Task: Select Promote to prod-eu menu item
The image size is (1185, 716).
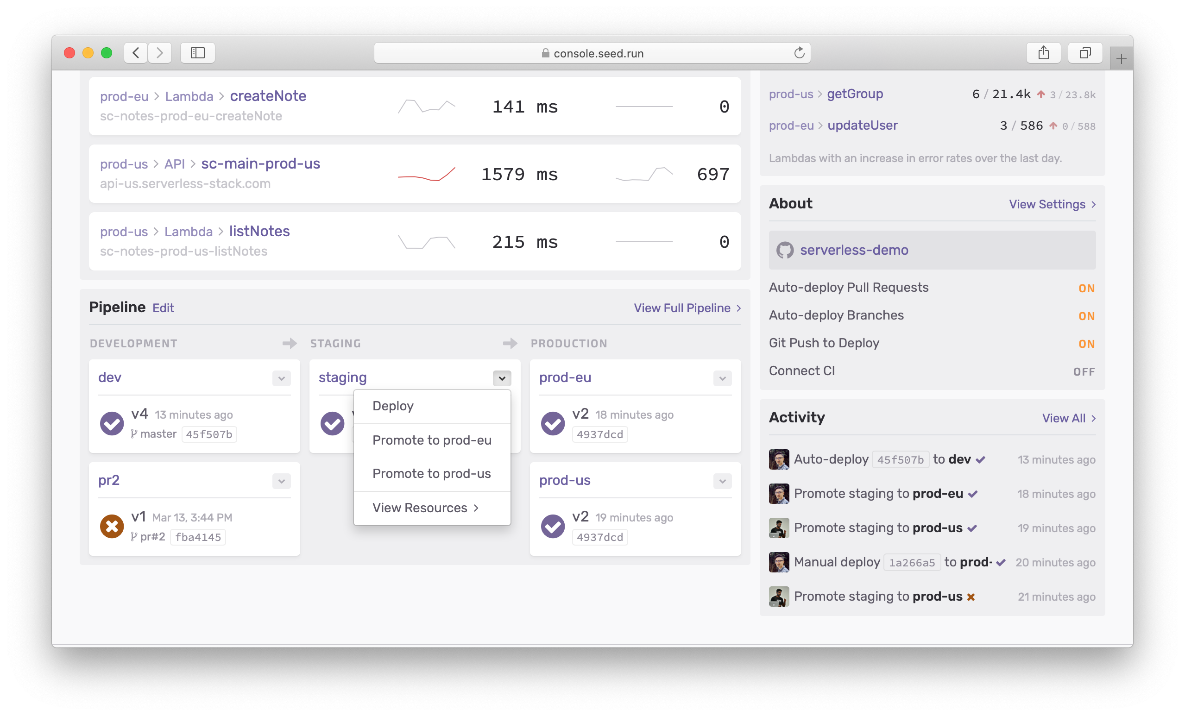Action: coord(431,440)
